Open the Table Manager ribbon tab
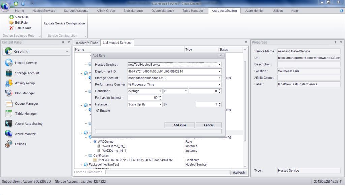Viewport: 345px width, 195px height. click(x=193, y=11)
